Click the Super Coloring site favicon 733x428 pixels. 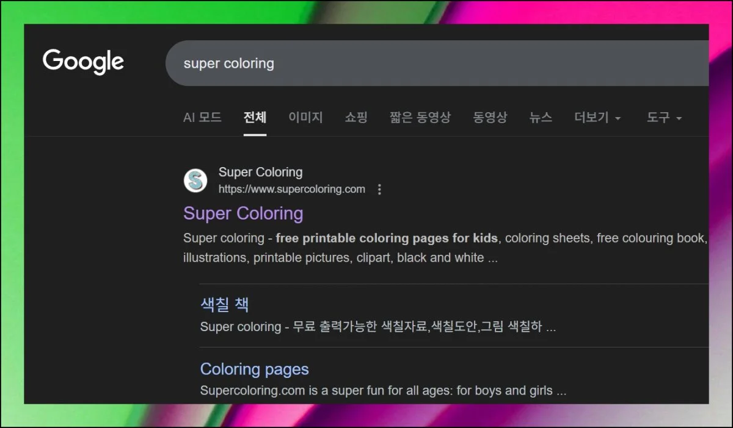tap(195, 180)
